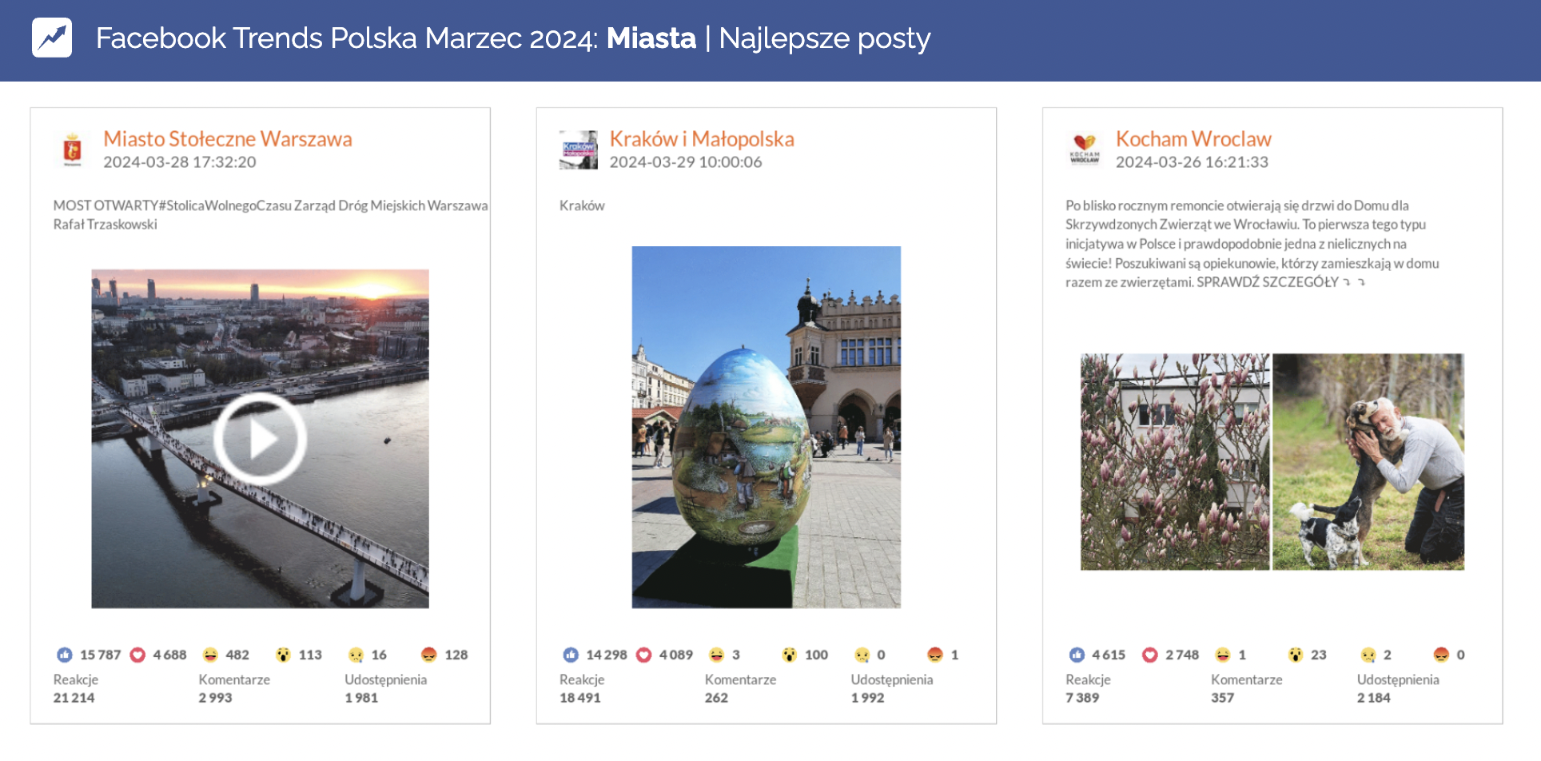Click the Kraków i Małopolska profile avatar
1541x761 pixels.
(578, 149)
